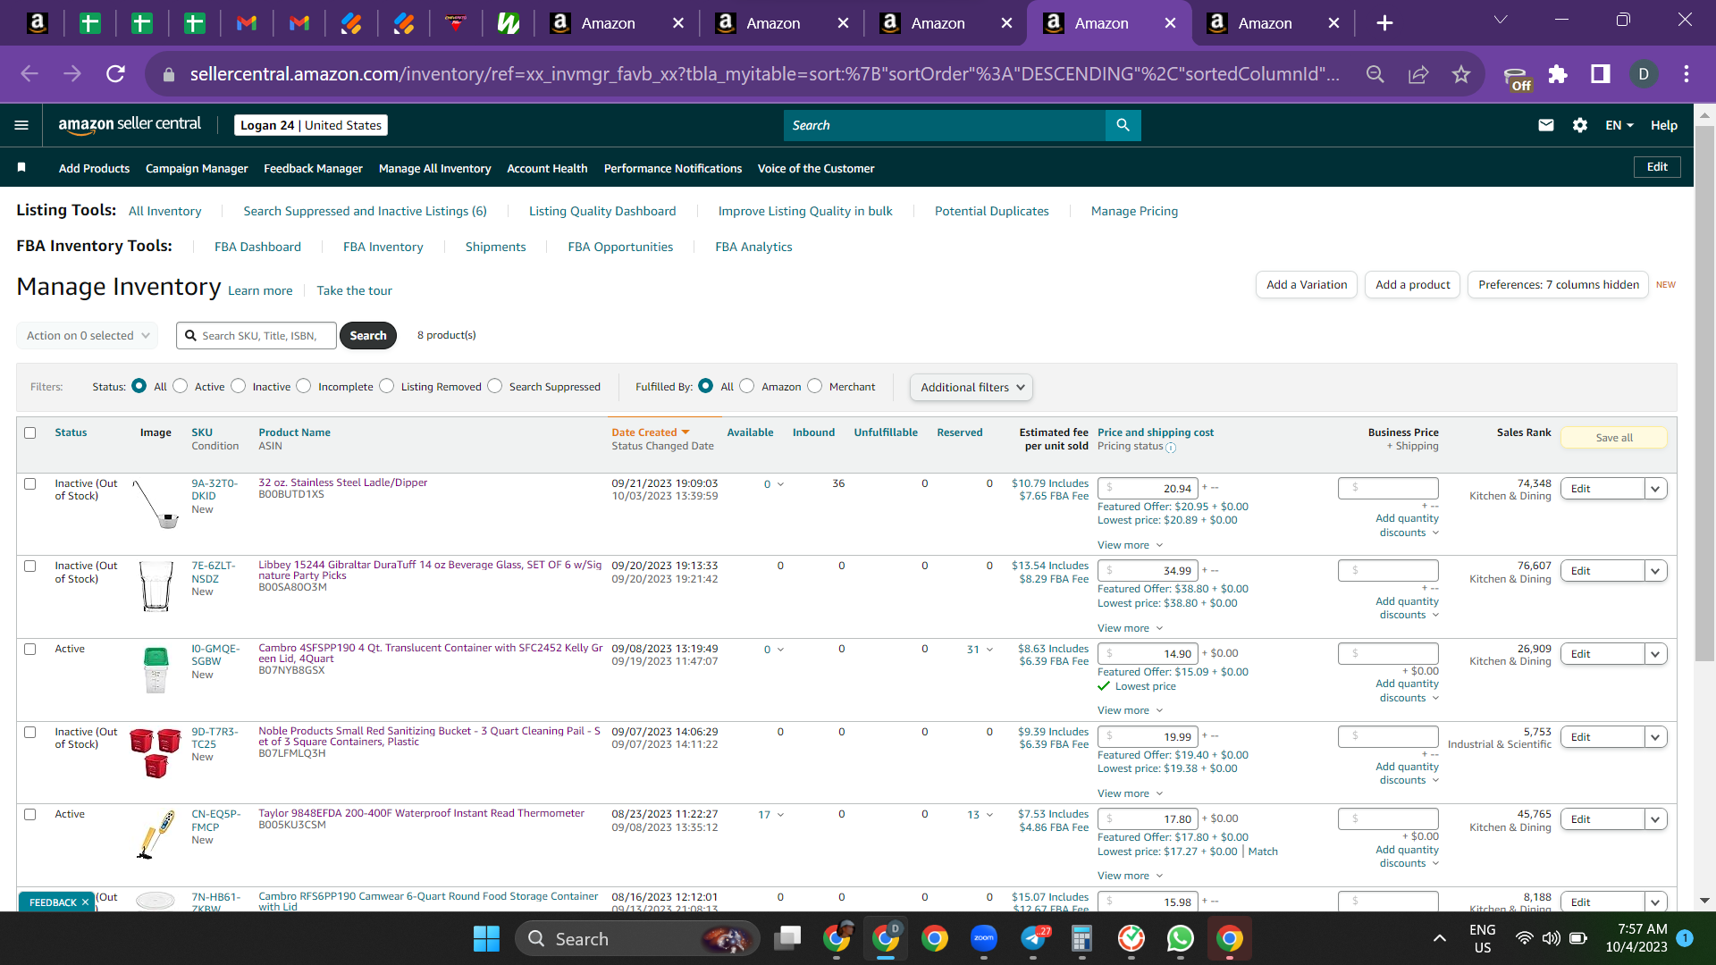Click the Seller Central search magnifier button
This screenshot has height=965, width=1716.
click(x=1123, y=125)
